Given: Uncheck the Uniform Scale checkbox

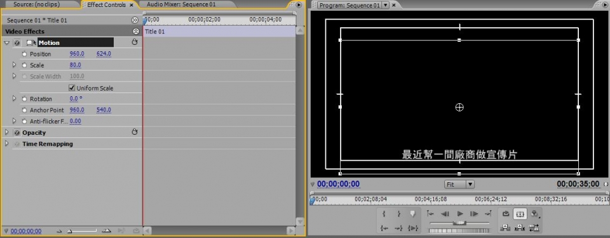Looking at the screenshot, I should [72, 88].
